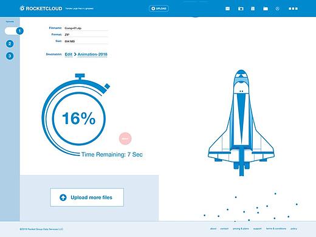This screenshot has height=237, width=316.
Task: Click the Time Remaining: 7 Sec text
Action: click(x=112, y=154)
